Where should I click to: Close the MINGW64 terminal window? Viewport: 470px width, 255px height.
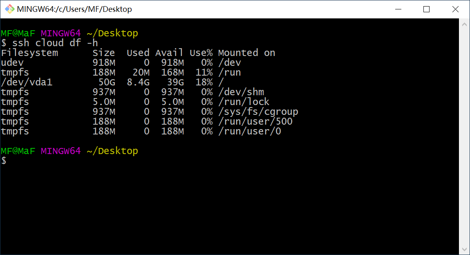coord(455,9)
